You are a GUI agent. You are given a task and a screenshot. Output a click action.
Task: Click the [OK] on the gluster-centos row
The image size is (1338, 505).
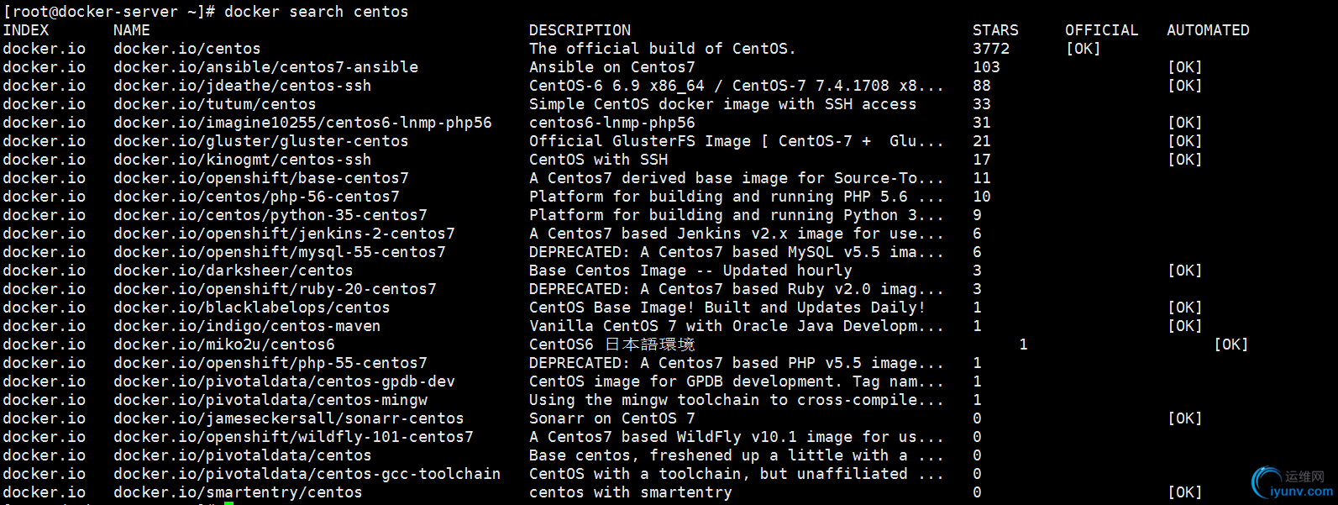click(x=1185, y=141)
